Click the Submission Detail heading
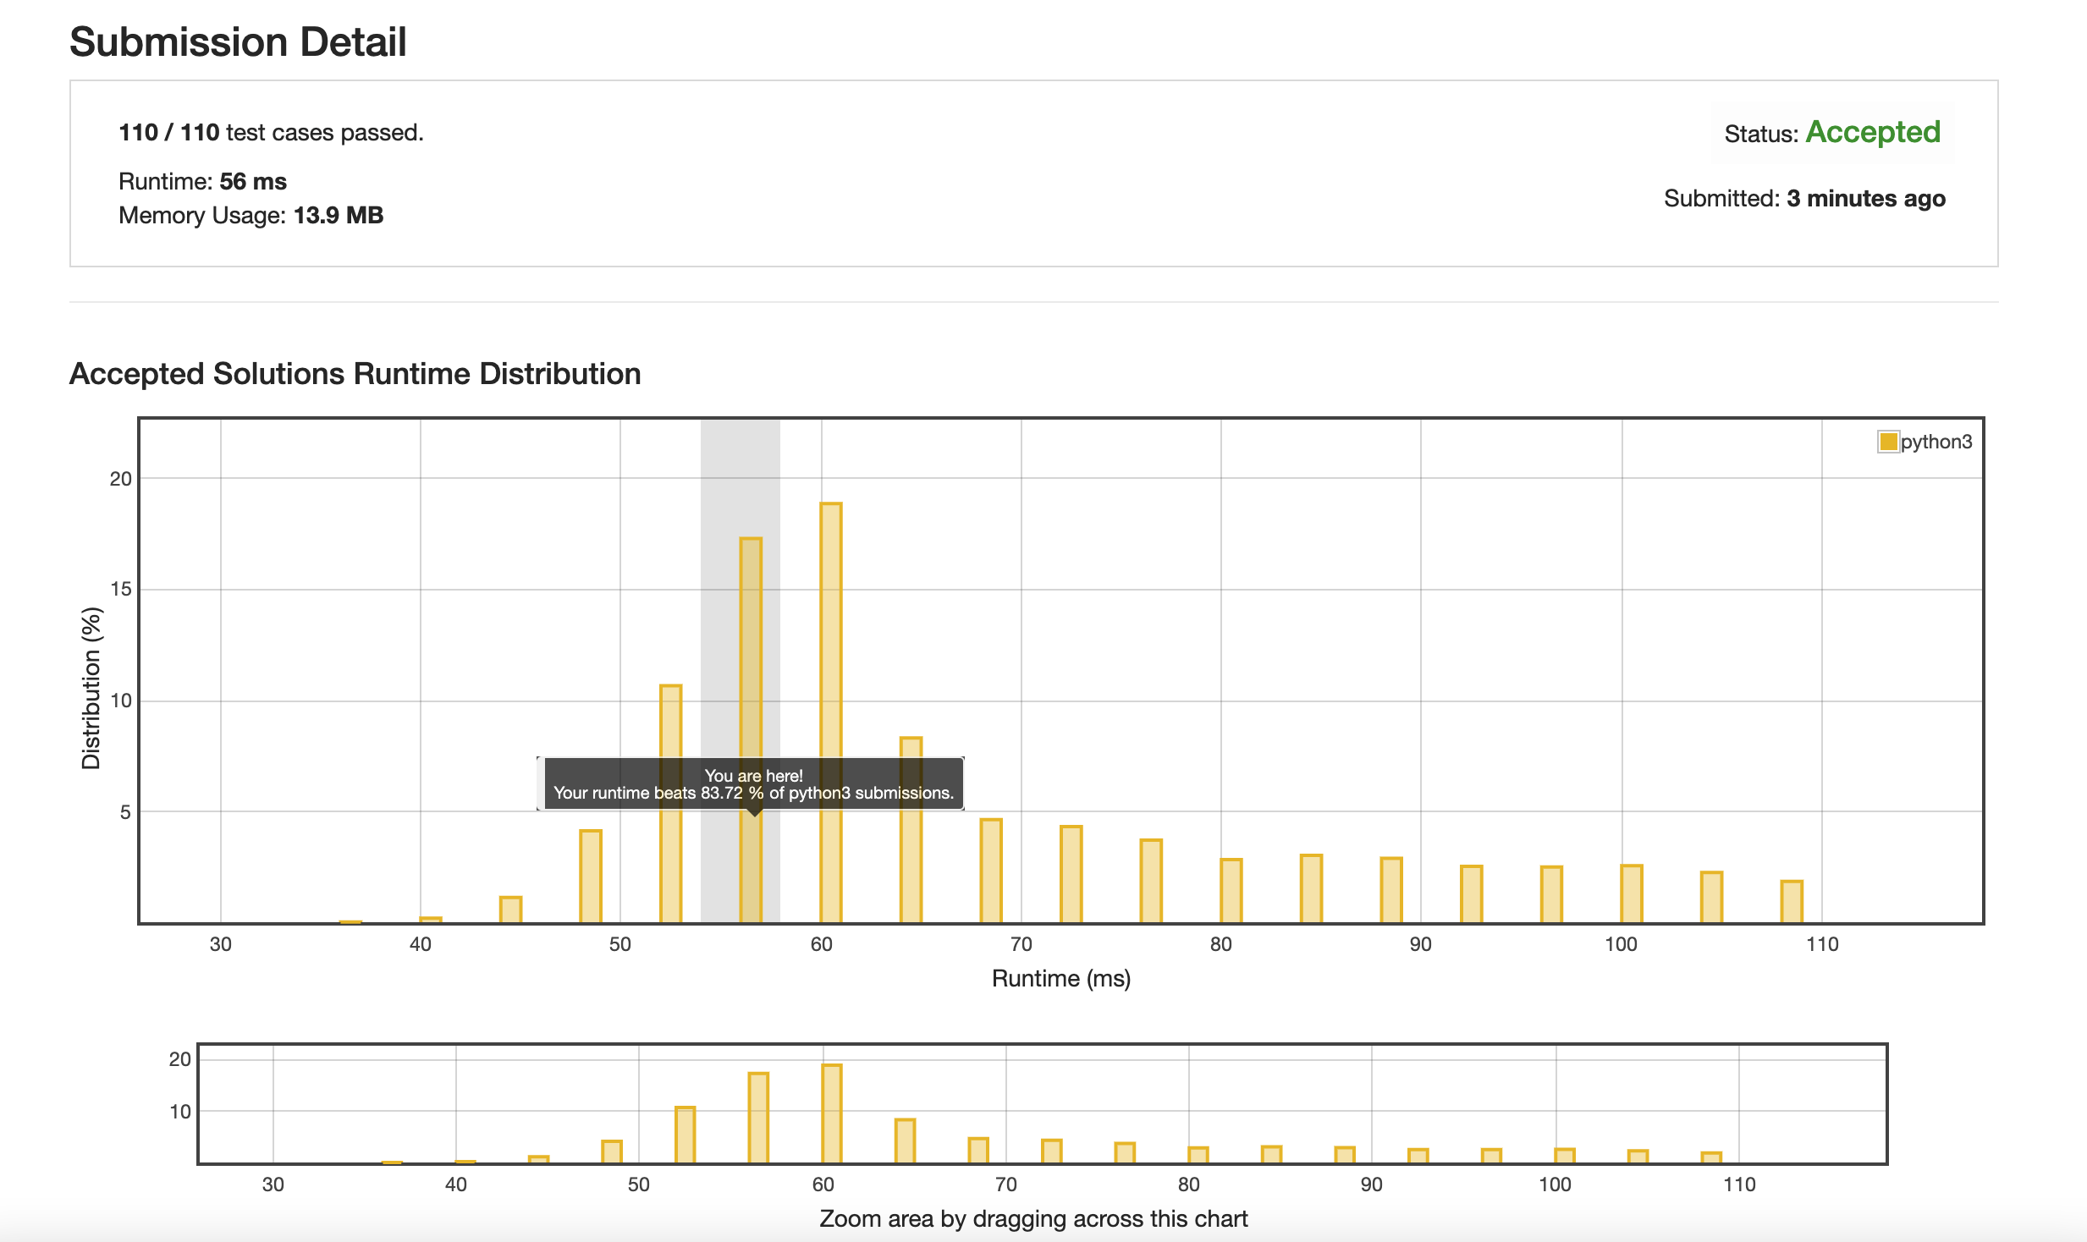 coord(238,41)
